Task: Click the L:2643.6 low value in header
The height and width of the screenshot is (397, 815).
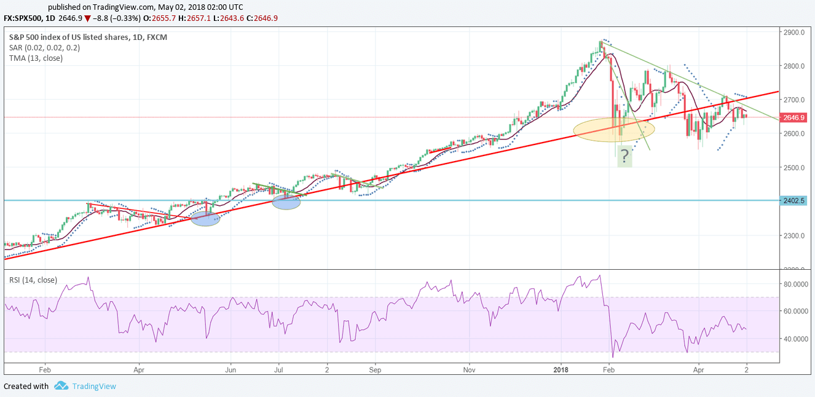Action: [228, 18]
